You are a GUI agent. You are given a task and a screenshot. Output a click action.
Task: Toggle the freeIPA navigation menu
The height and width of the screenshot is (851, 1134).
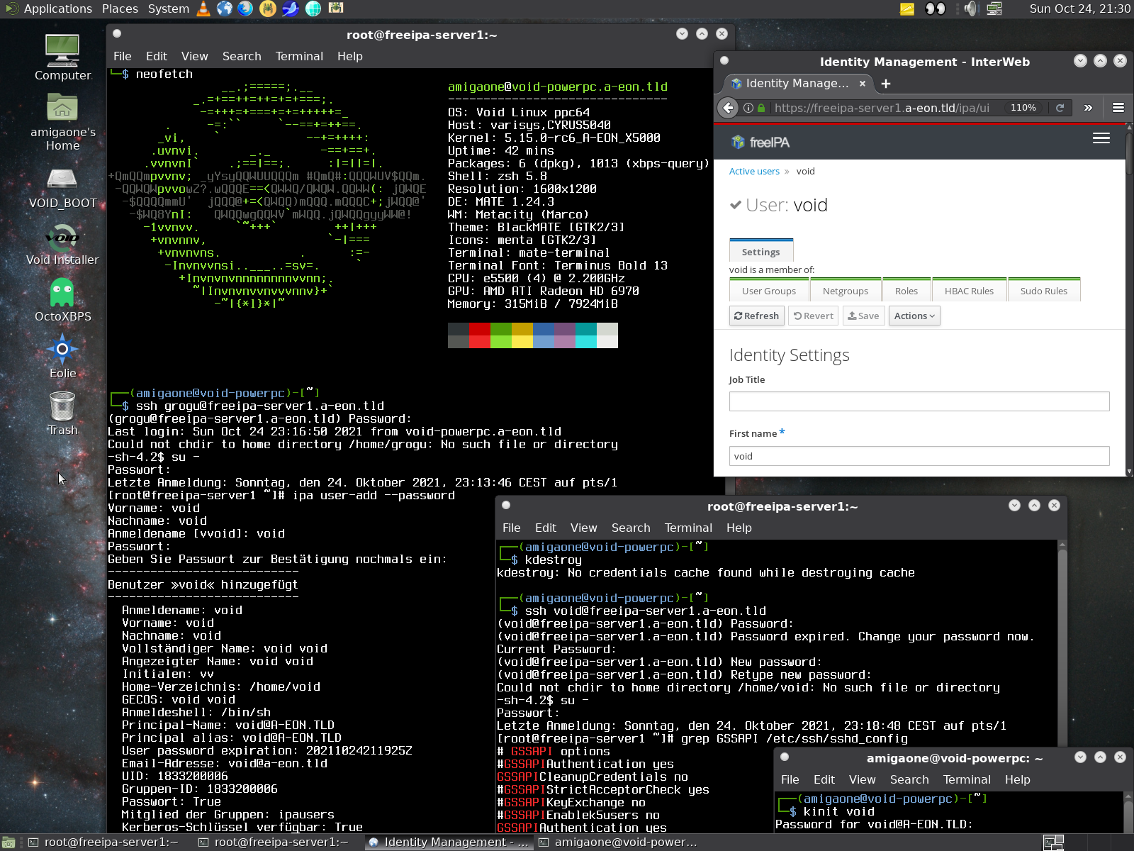1101,138
